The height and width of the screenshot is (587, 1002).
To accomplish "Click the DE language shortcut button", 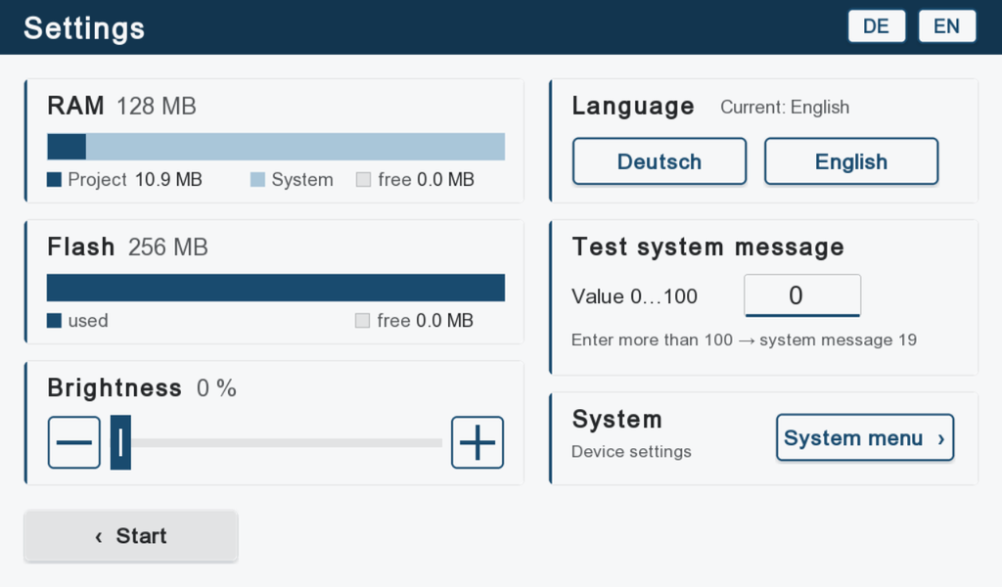I will point(876,26).
